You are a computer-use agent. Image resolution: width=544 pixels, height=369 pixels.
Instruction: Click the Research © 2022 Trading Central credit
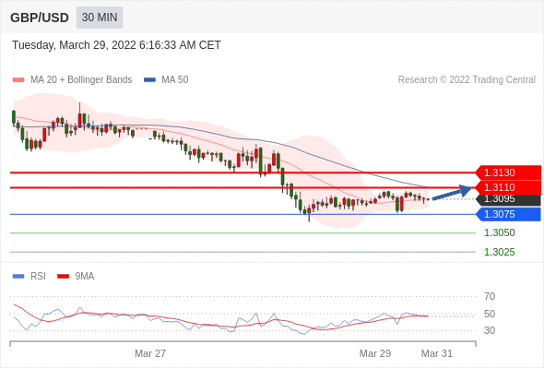[x=467, y=80]
